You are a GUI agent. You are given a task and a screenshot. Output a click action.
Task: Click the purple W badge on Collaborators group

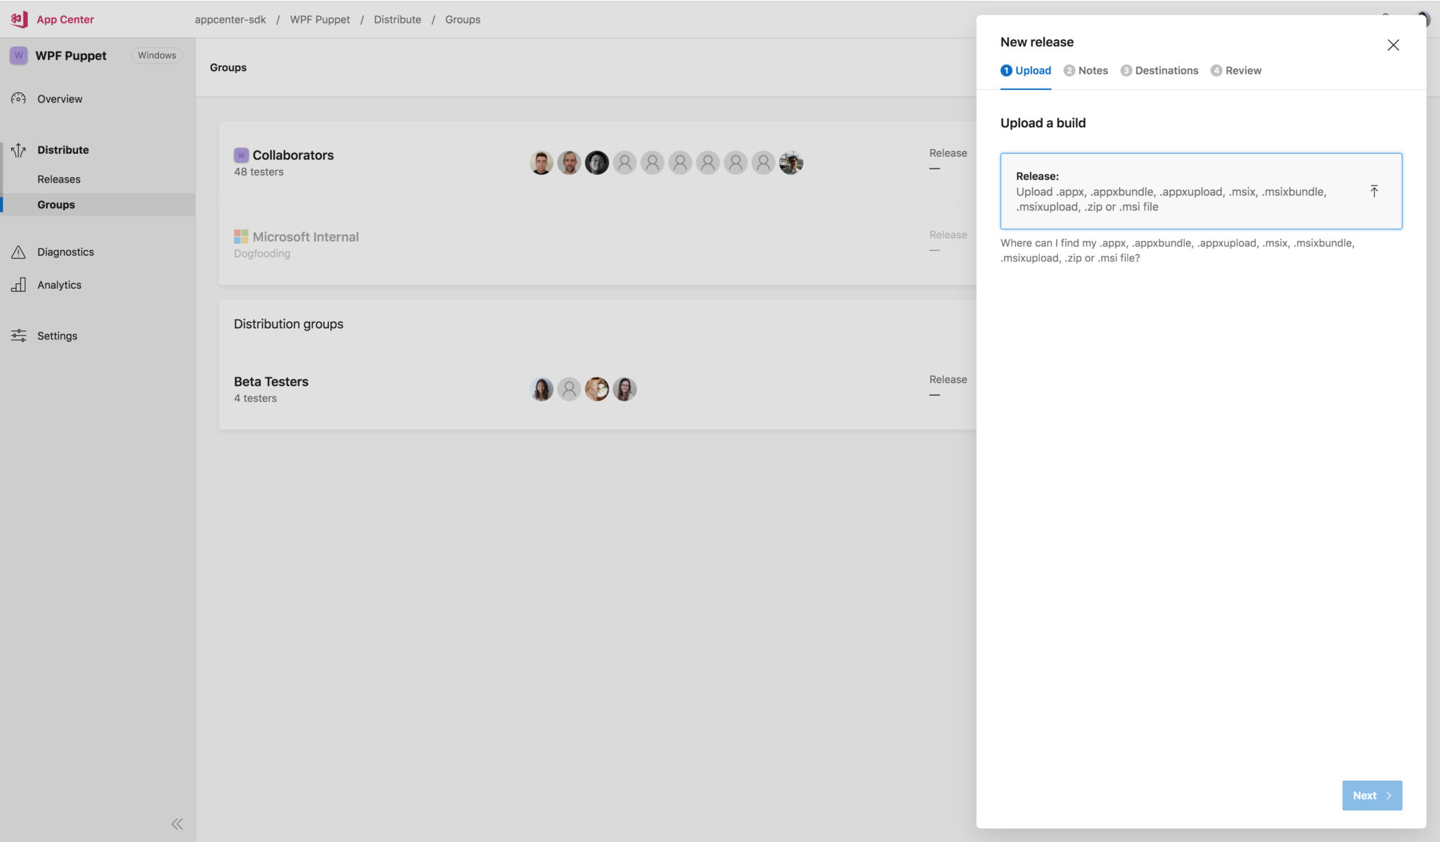click(241, 155)
